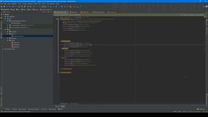Expand the manifests folder
208x117 pixels.
6,17
